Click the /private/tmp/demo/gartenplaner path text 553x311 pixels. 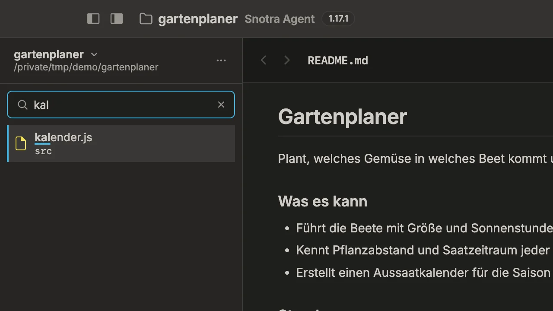(x=86, y=67)
